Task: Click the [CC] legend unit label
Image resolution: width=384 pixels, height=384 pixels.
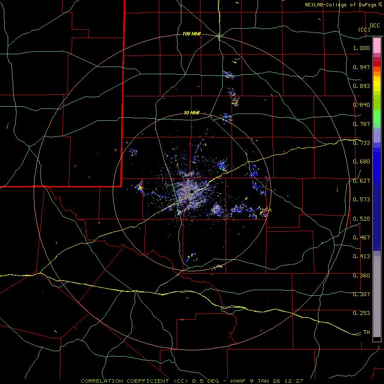Action: [364, 29]
